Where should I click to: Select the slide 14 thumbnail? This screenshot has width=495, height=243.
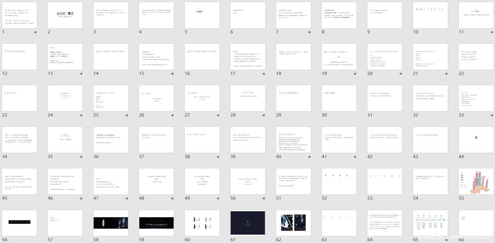(111, 57)
